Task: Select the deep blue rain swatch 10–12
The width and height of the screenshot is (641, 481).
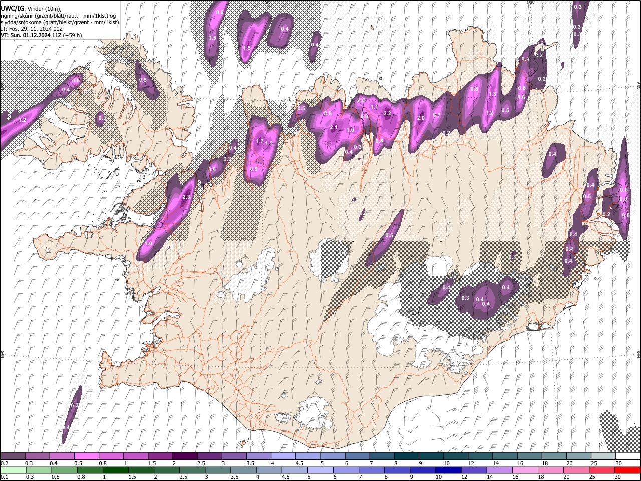Action: (x=447, y=470)
